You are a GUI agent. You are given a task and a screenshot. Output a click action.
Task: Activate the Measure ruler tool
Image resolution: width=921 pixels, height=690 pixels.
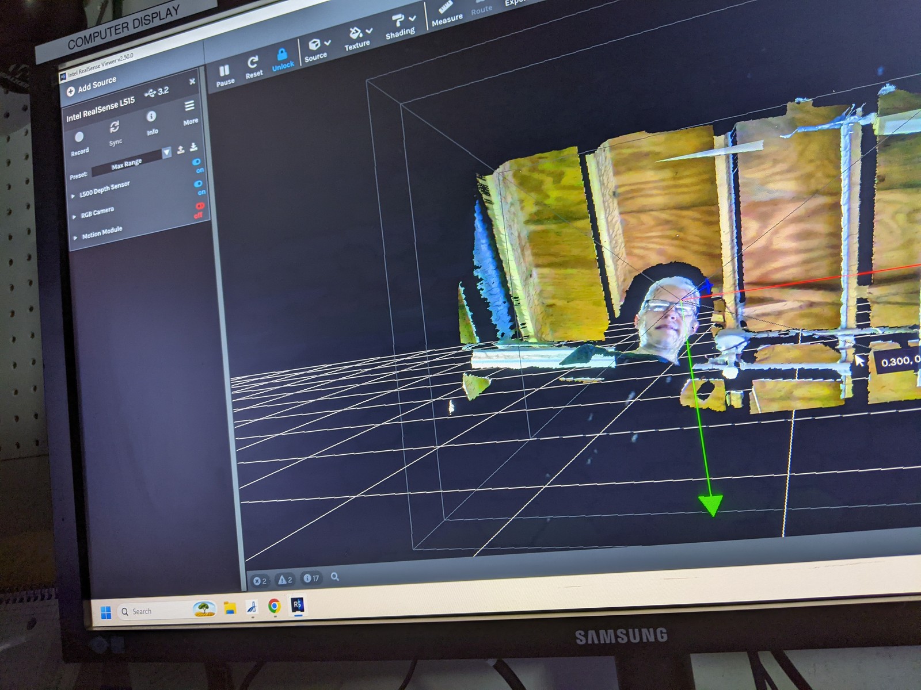click(x=447, y=14)
